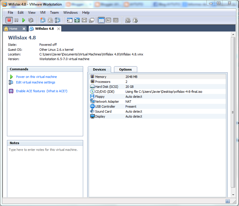Click into the Notes text field
Screen dimensions: 239x206
pyautogui.click(x=45, y=171)
